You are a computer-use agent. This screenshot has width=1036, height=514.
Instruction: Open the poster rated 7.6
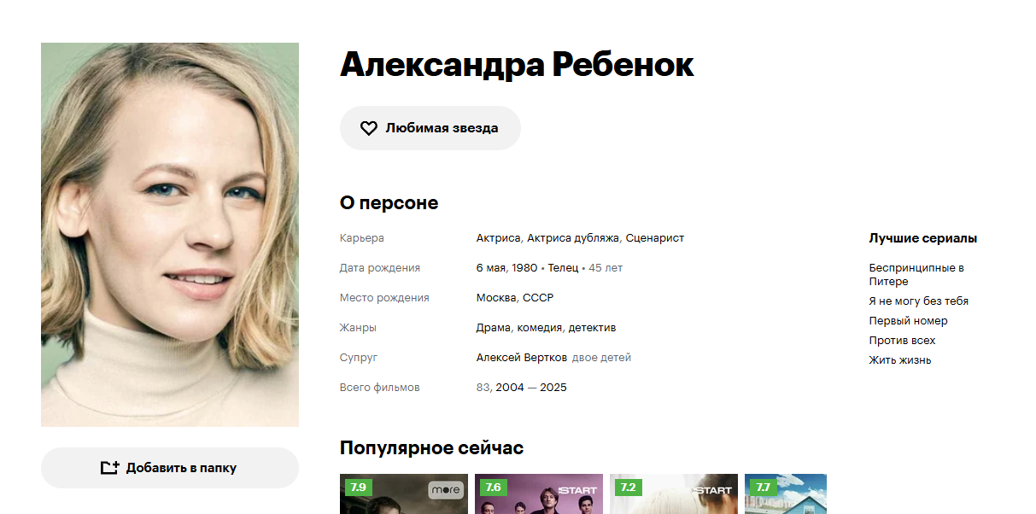pyautogui.click(x=539, y=494)
